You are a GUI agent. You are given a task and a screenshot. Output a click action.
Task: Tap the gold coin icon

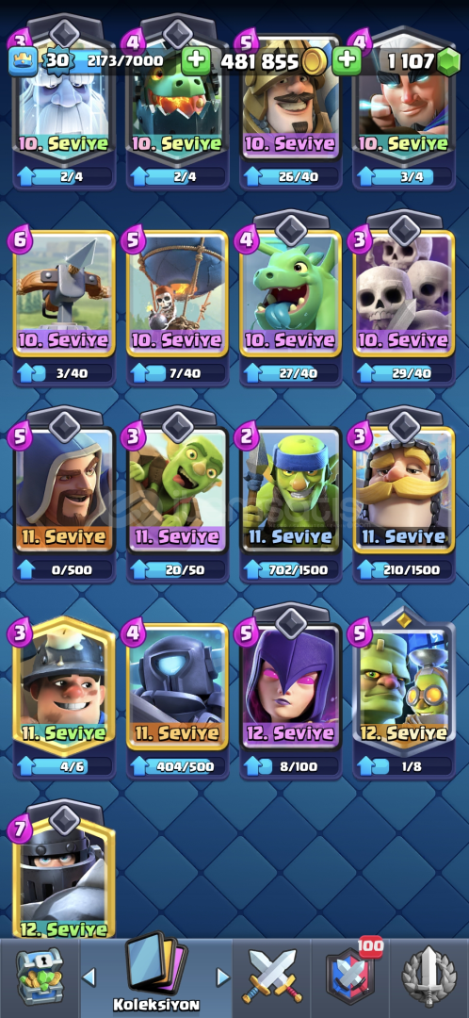(x=314, y=61)
